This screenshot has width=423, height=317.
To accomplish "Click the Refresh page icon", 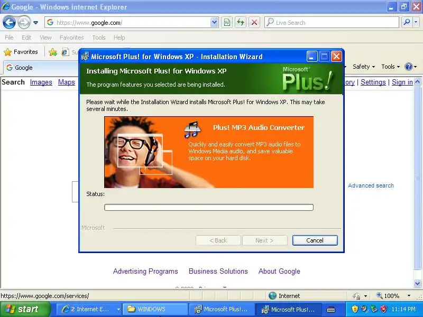I will (x=241, y=23).
